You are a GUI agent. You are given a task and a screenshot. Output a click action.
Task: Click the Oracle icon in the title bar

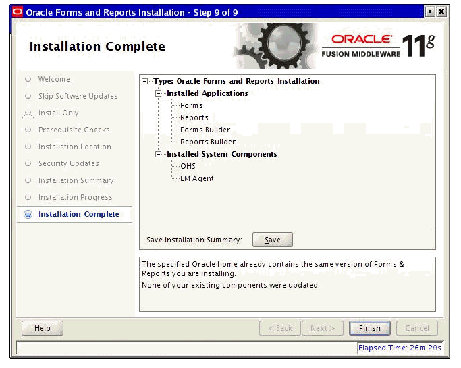[18, 11]
